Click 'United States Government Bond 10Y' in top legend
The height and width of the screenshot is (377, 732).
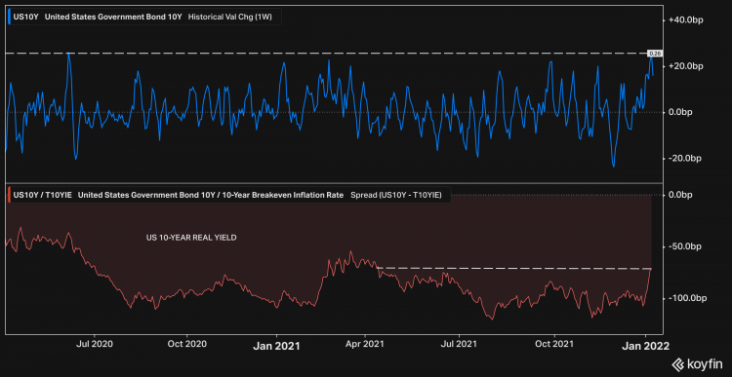click(113, 17)
